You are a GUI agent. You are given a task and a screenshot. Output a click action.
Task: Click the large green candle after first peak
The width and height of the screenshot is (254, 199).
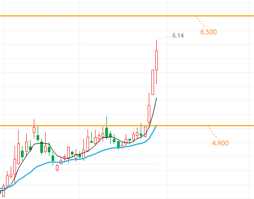tap(41, 147)
